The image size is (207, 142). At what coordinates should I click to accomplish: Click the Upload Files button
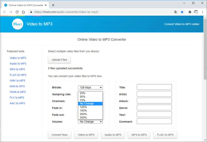(59, 60)
